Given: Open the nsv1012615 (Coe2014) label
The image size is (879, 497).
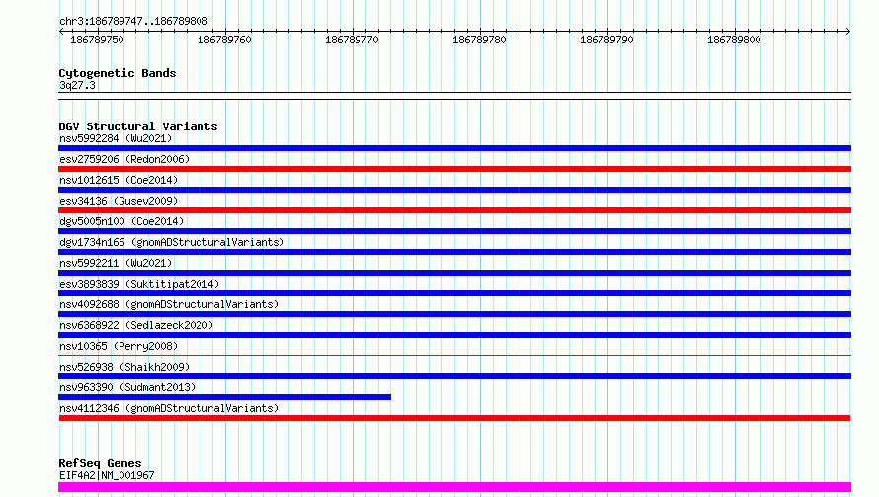Looking at the screenshot, I should coord(119,180).
